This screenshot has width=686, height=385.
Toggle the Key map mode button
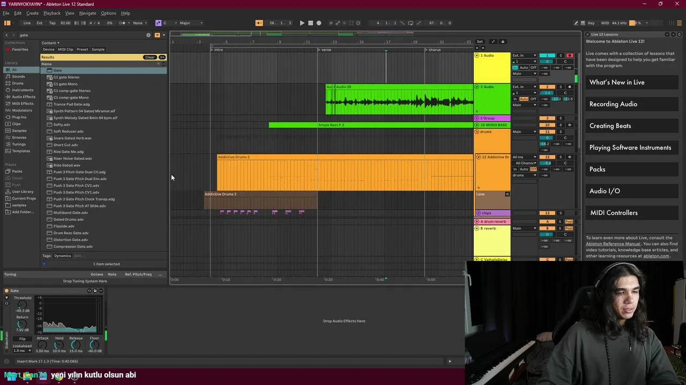(591, 23)
